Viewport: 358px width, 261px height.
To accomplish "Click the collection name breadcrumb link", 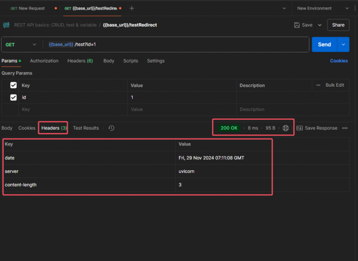I will pyautogui.click(x=55, y=25).
